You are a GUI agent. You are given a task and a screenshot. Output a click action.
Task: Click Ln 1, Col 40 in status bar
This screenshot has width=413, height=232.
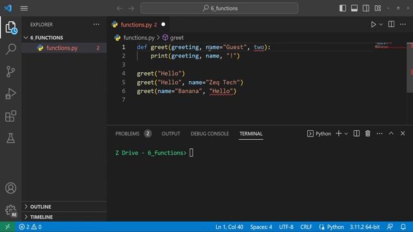pyautogui.click(x=230, y=227)
